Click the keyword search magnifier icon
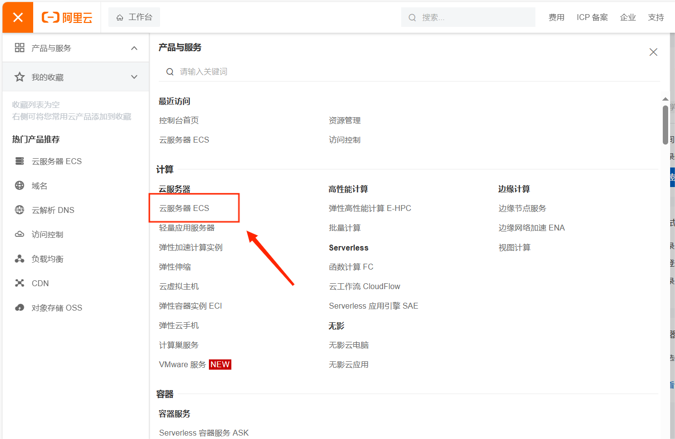This screenshot has height=439, width=675. pos(170,72)
